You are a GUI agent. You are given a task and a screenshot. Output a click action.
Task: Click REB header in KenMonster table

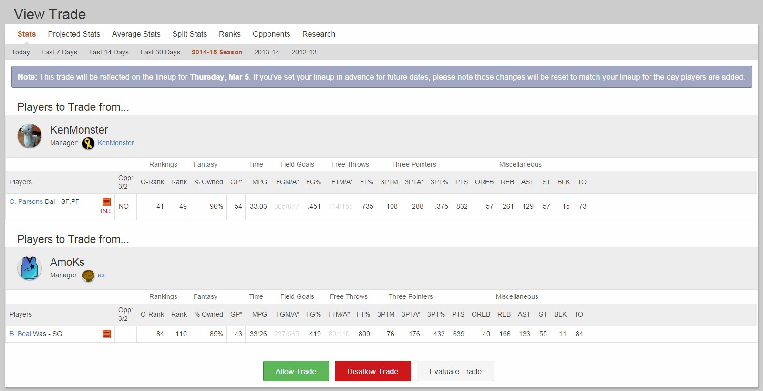[x=507, y=182]
